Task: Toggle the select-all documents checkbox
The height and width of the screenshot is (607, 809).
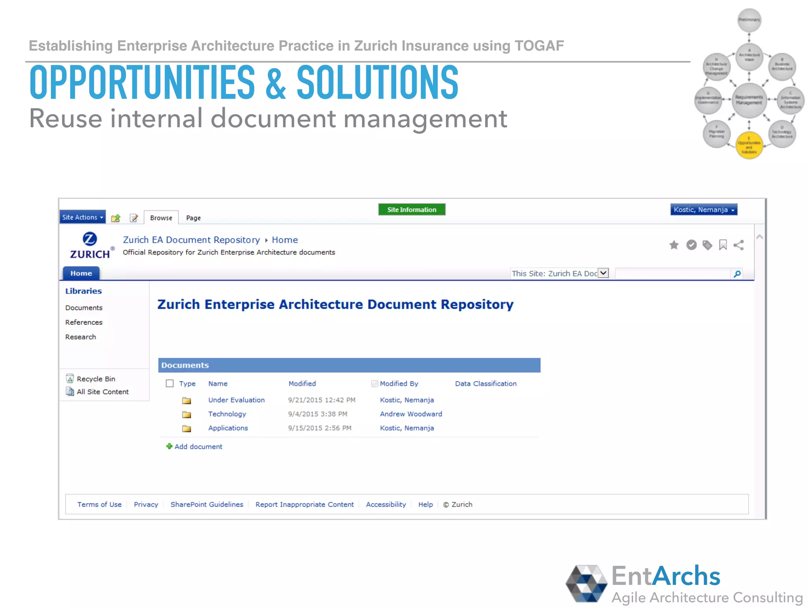Action: [x=170, y=384]
